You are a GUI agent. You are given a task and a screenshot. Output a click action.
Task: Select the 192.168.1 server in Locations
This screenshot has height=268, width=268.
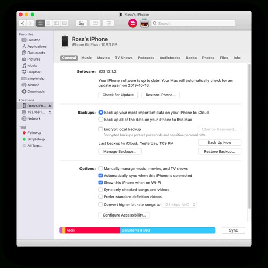[35, 112]
